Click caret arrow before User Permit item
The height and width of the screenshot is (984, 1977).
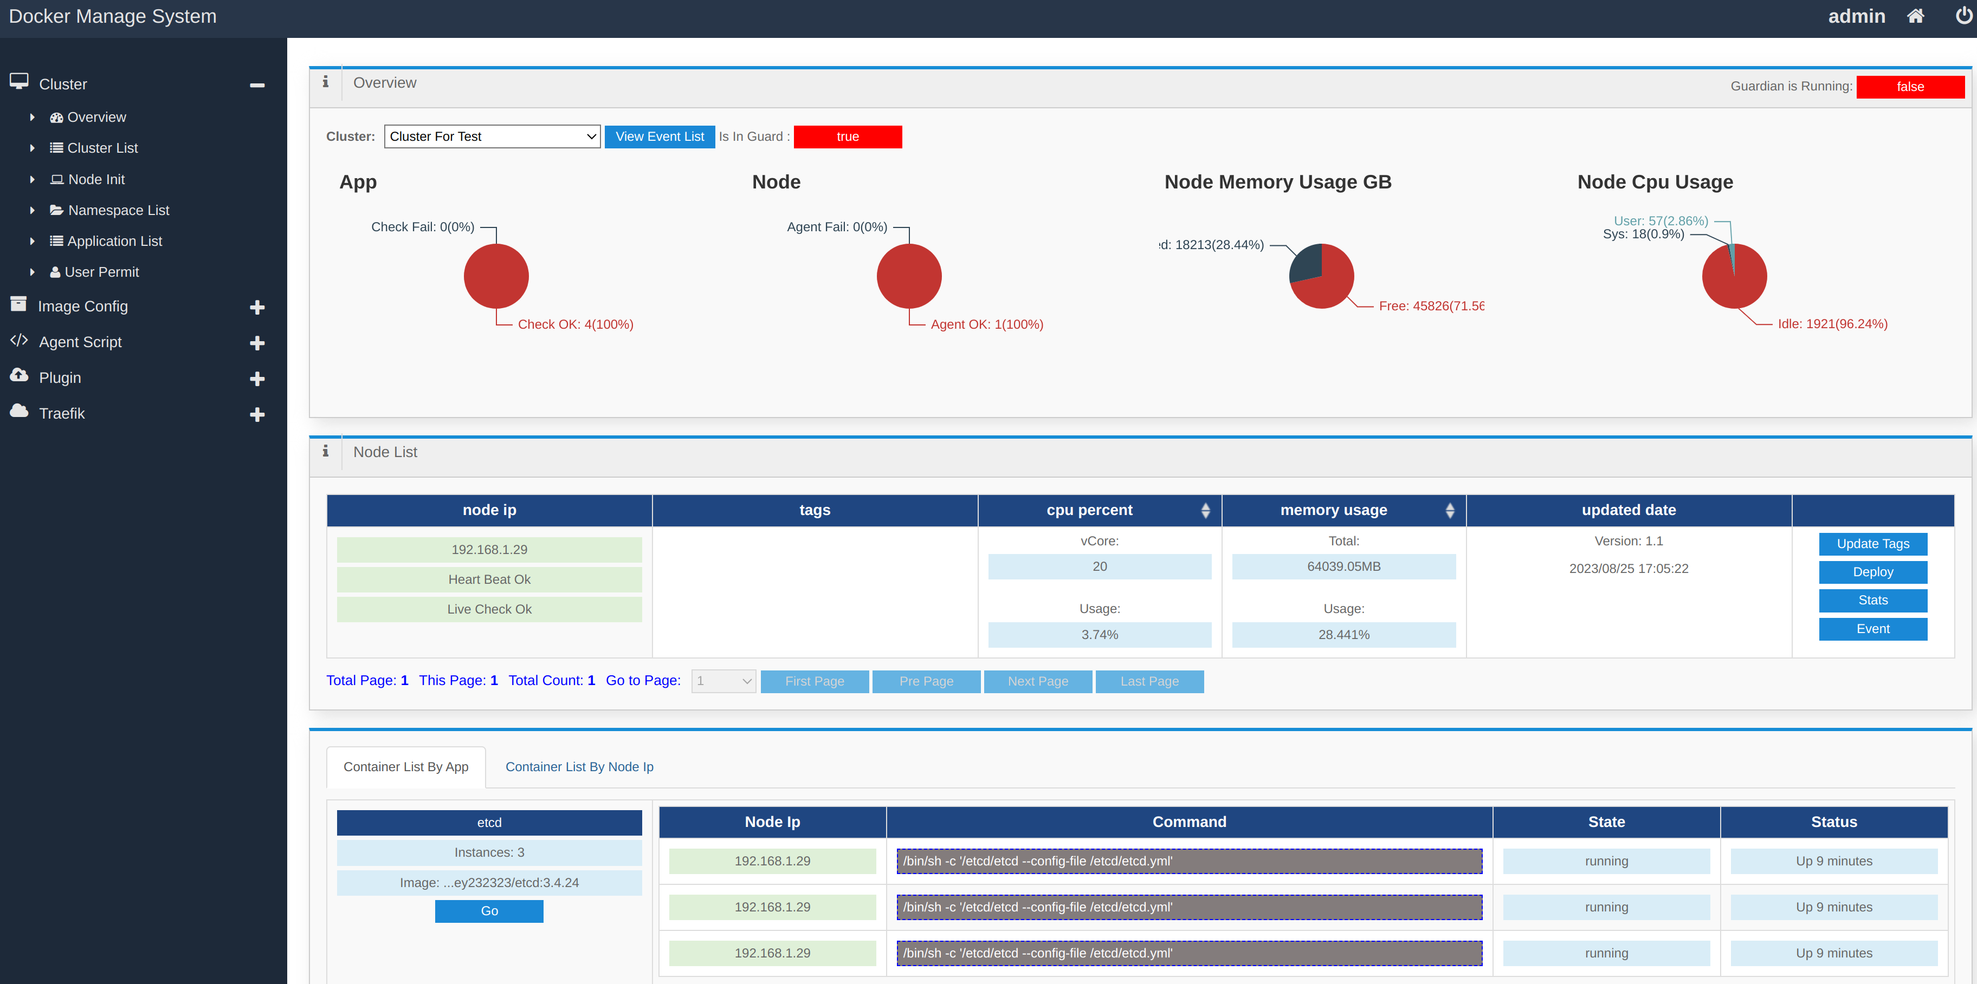pyautogui.click(x=31, y=272)
